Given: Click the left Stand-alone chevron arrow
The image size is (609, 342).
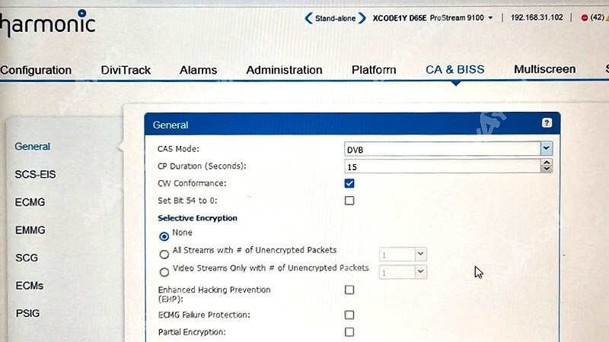Looking at the screenshot, I should [308, 17].
